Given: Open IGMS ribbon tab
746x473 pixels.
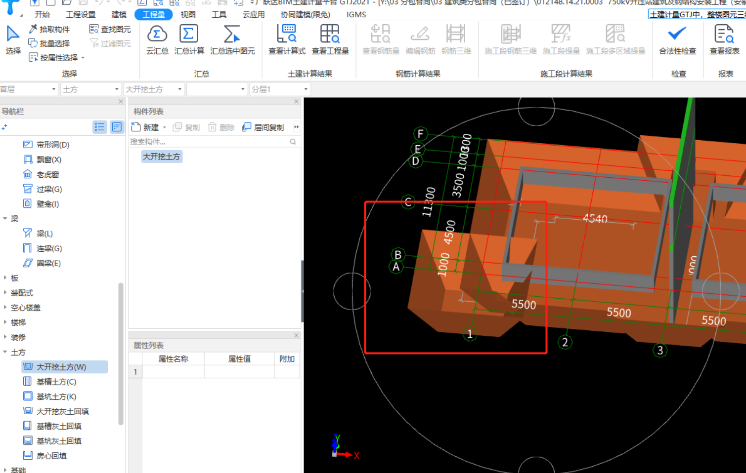Looking at the screenshot, I should 356,15.
